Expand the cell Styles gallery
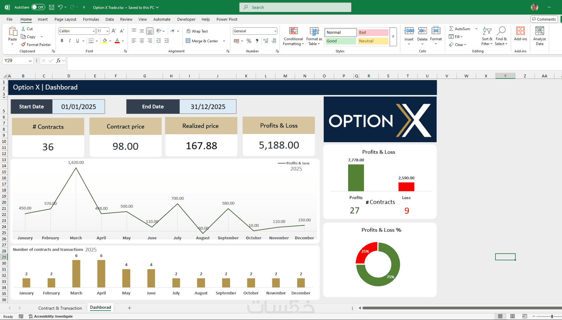Image resolution: width=562 pixels, height=320 pixels. point(393,37)
